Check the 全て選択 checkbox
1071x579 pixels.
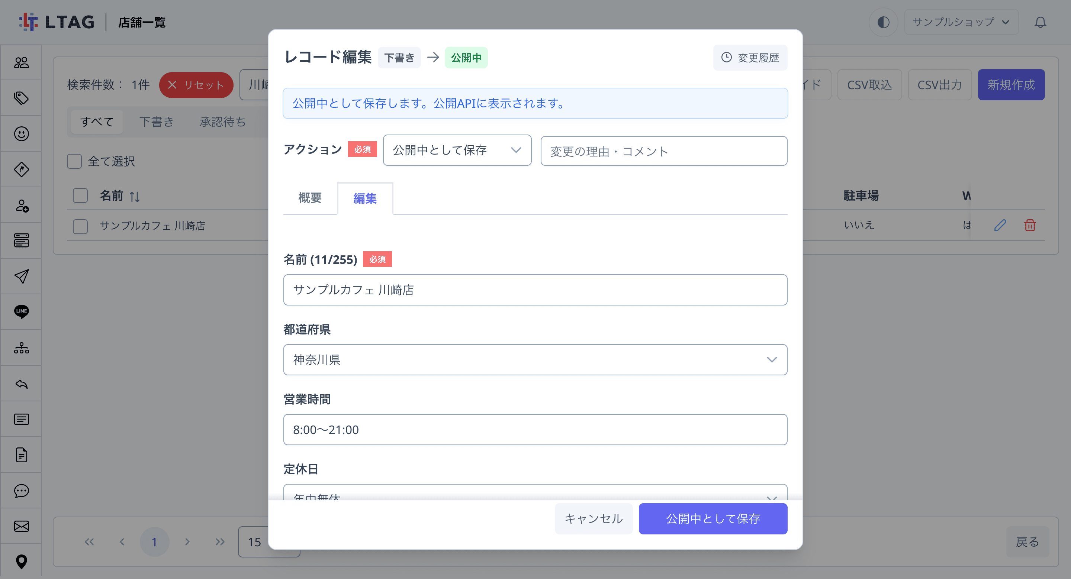pyautogui.click(x=74, y=161)
